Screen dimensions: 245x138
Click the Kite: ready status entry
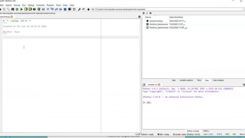(x=163, y=135)
